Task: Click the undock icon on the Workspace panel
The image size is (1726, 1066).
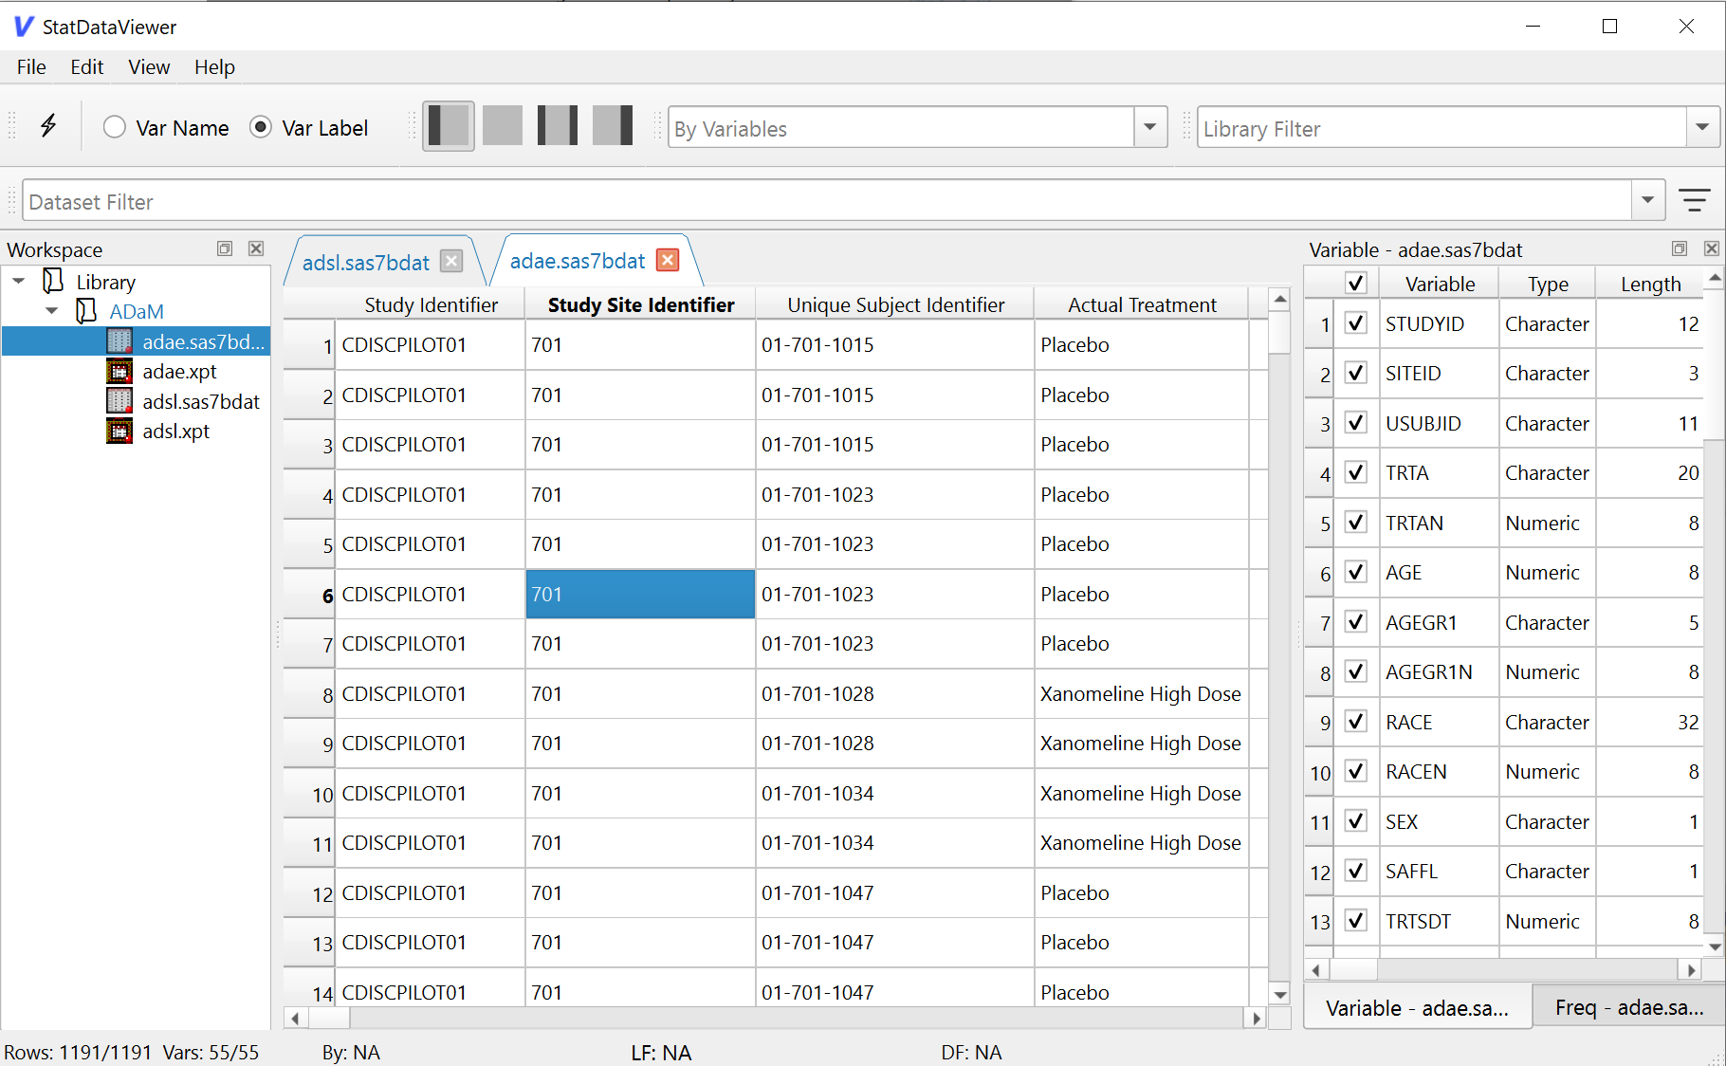Action: point(225,248)
